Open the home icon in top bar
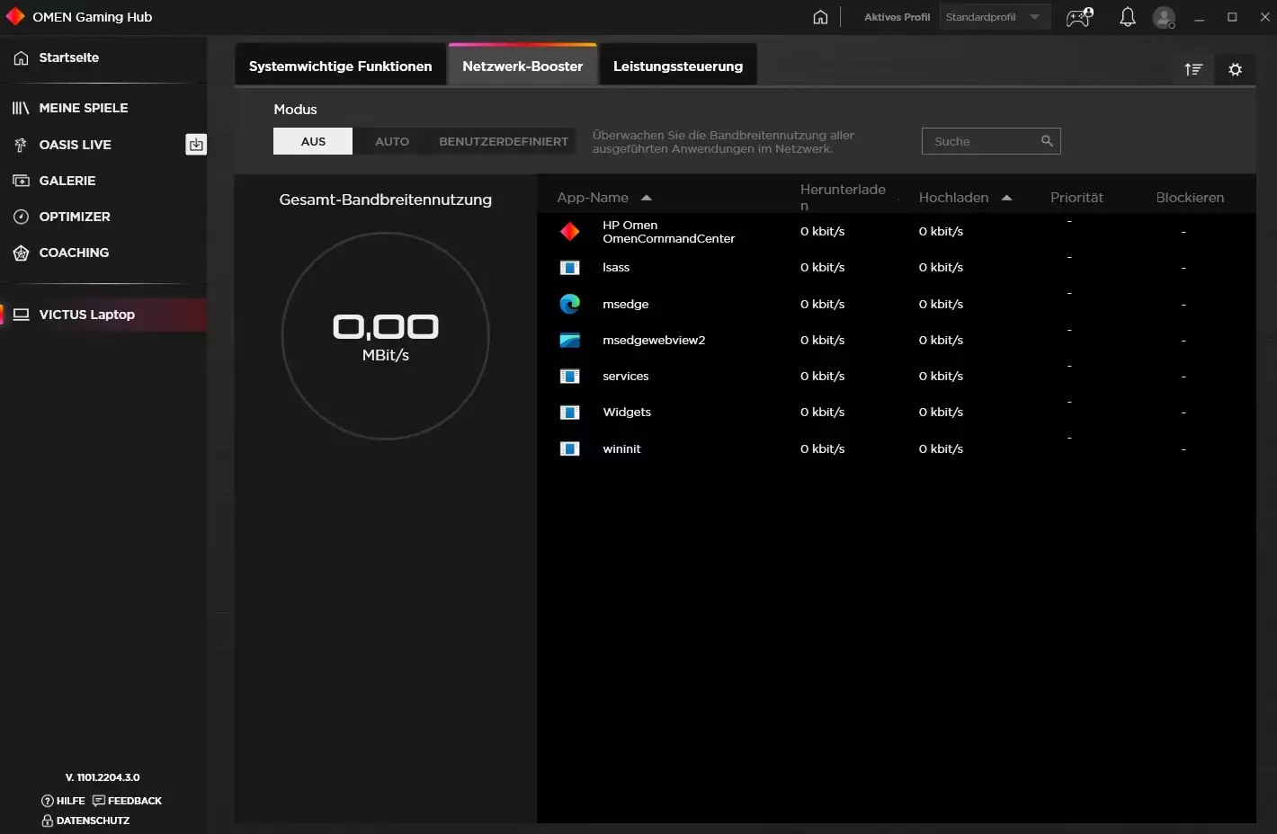This screenshot has height=834, width=1277. (820, 17)
